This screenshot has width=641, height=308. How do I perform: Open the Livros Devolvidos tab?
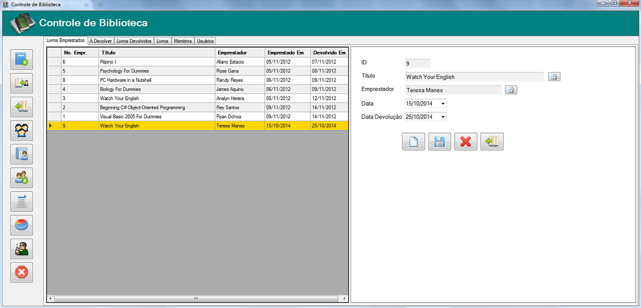(134, 41)
